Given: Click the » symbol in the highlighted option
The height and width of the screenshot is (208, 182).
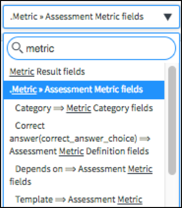Looking at the screenshot, I should point(41,90).
